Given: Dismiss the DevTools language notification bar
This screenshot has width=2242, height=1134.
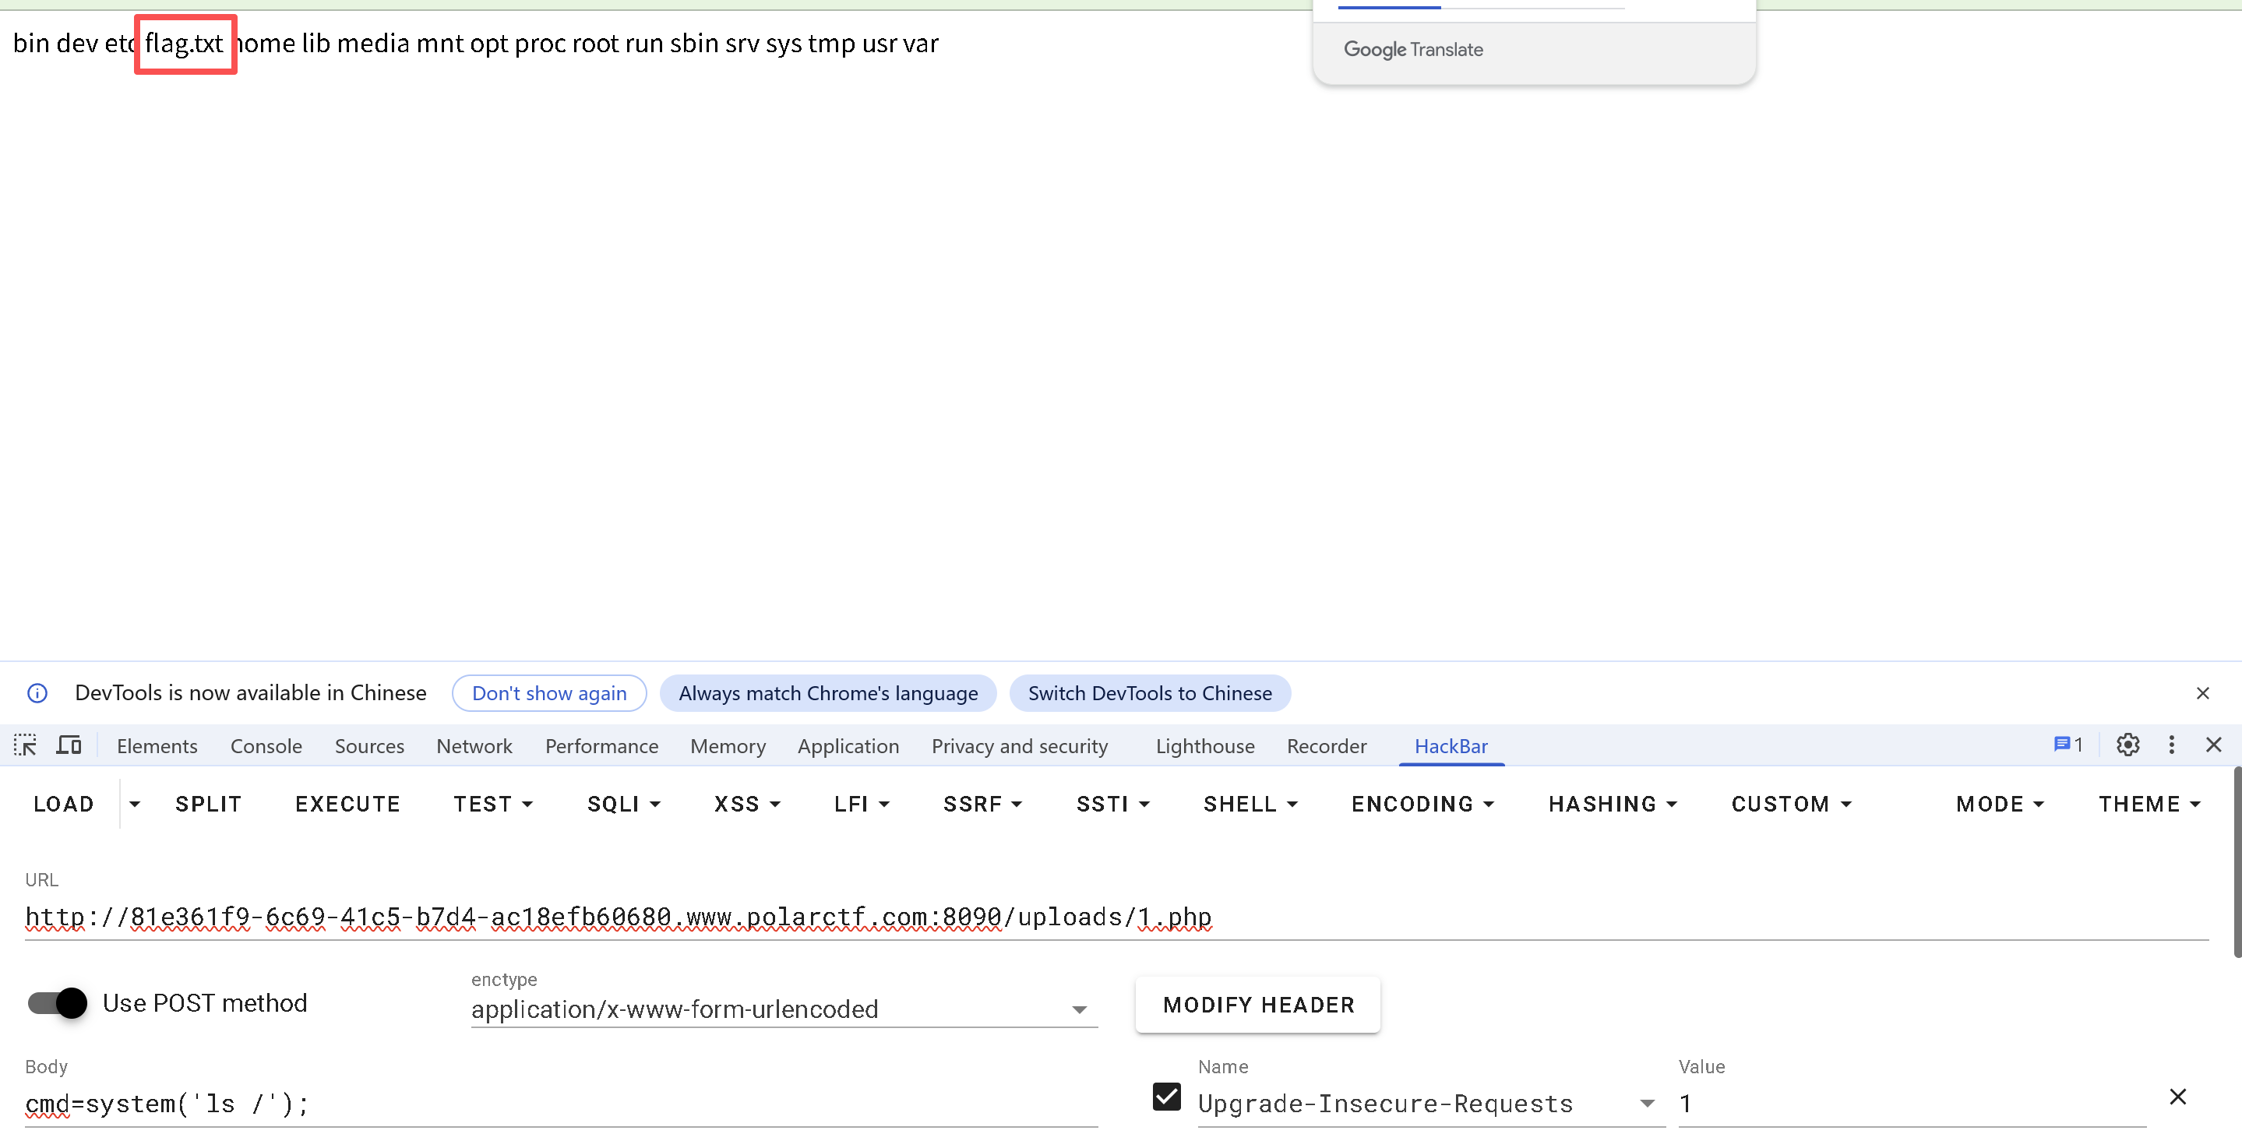Looking at the screenshot, I should [2202, 692].
